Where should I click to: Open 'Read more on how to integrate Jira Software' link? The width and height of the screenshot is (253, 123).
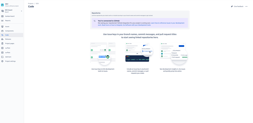(x=127, y=25)
